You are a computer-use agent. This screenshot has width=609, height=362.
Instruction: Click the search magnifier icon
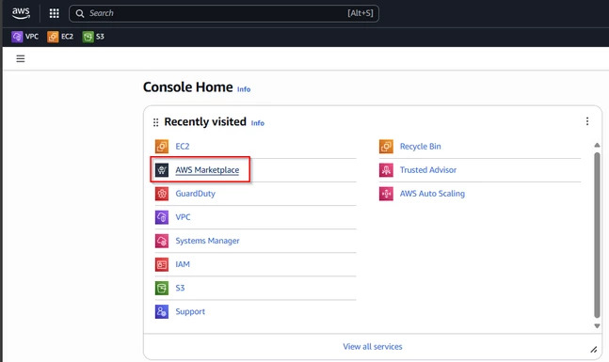(x=80, y=13)
